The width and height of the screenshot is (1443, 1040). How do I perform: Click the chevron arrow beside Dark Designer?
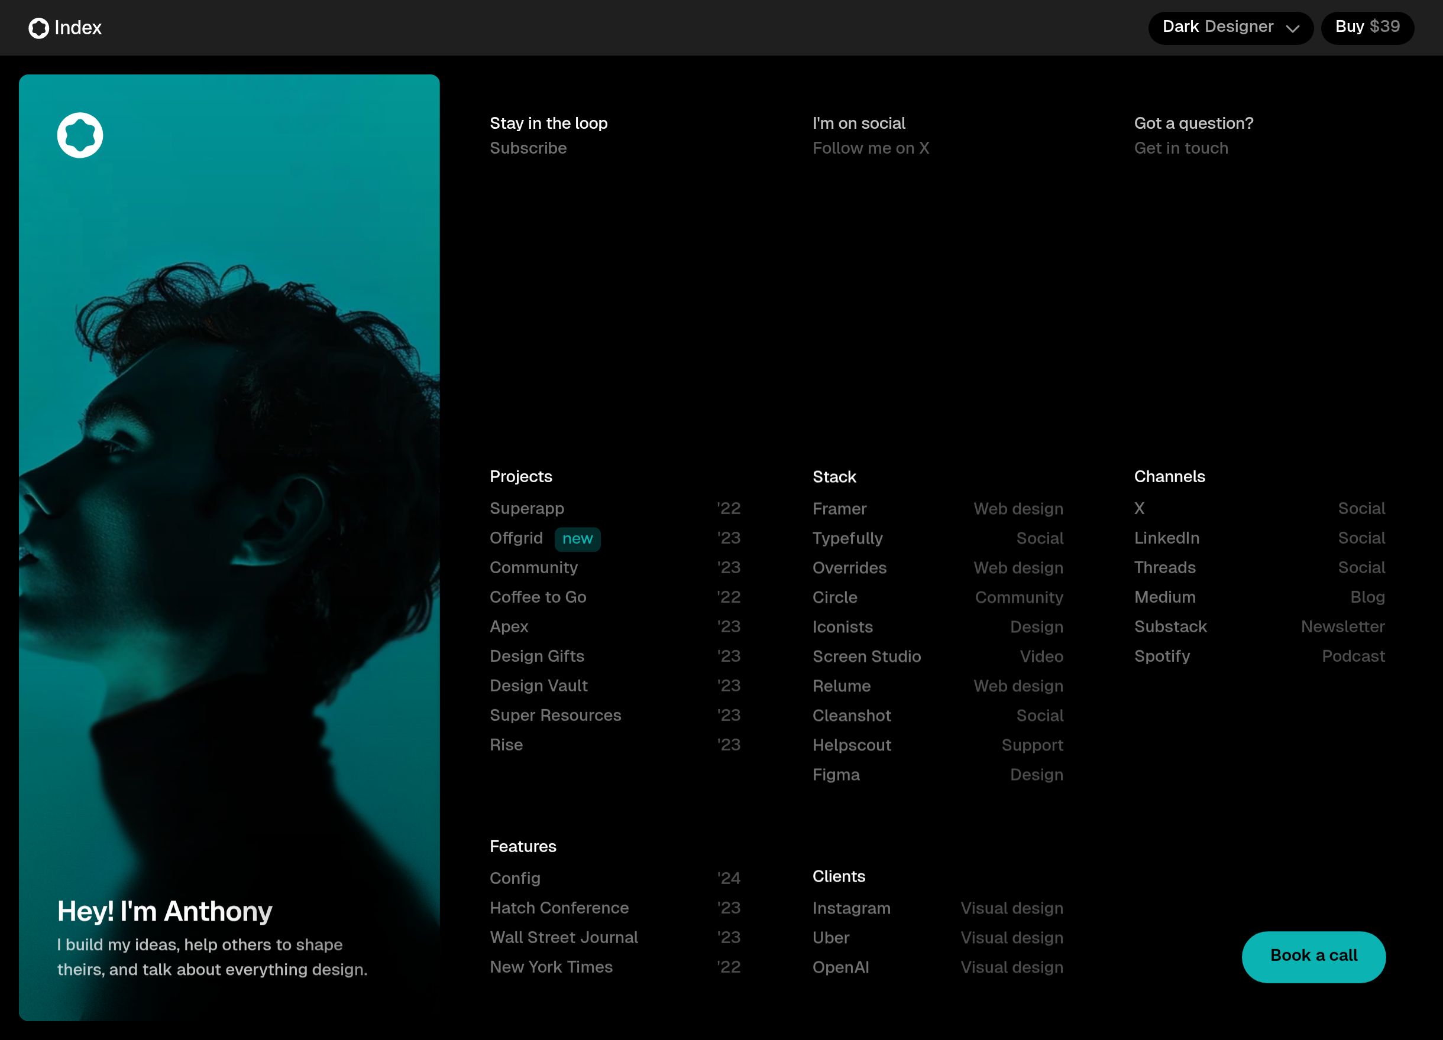tap(1292, 28)
